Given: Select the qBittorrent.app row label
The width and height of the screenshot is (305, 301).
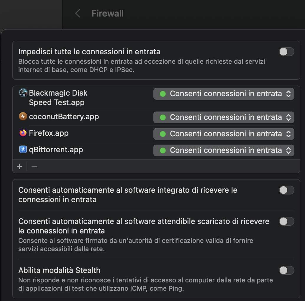Looking at the screenshot, I should (x=56, y=150).
